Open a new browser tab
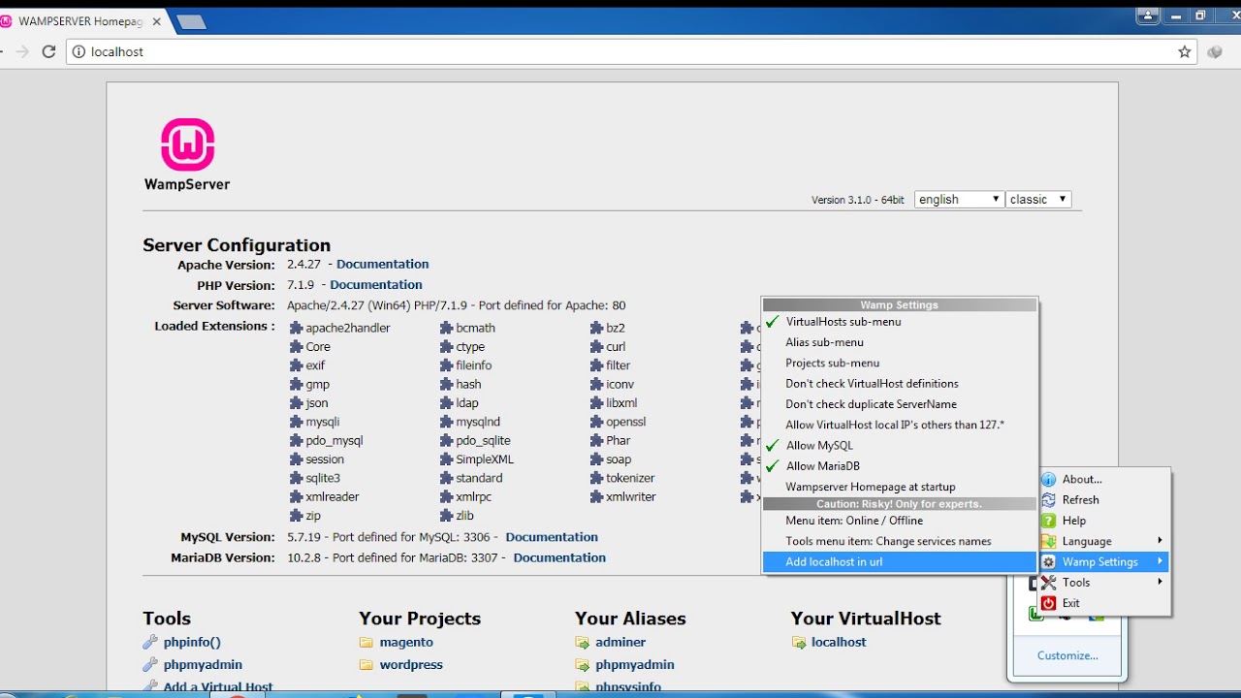This screenshot has height=698, width=1241. click(191, 21)
